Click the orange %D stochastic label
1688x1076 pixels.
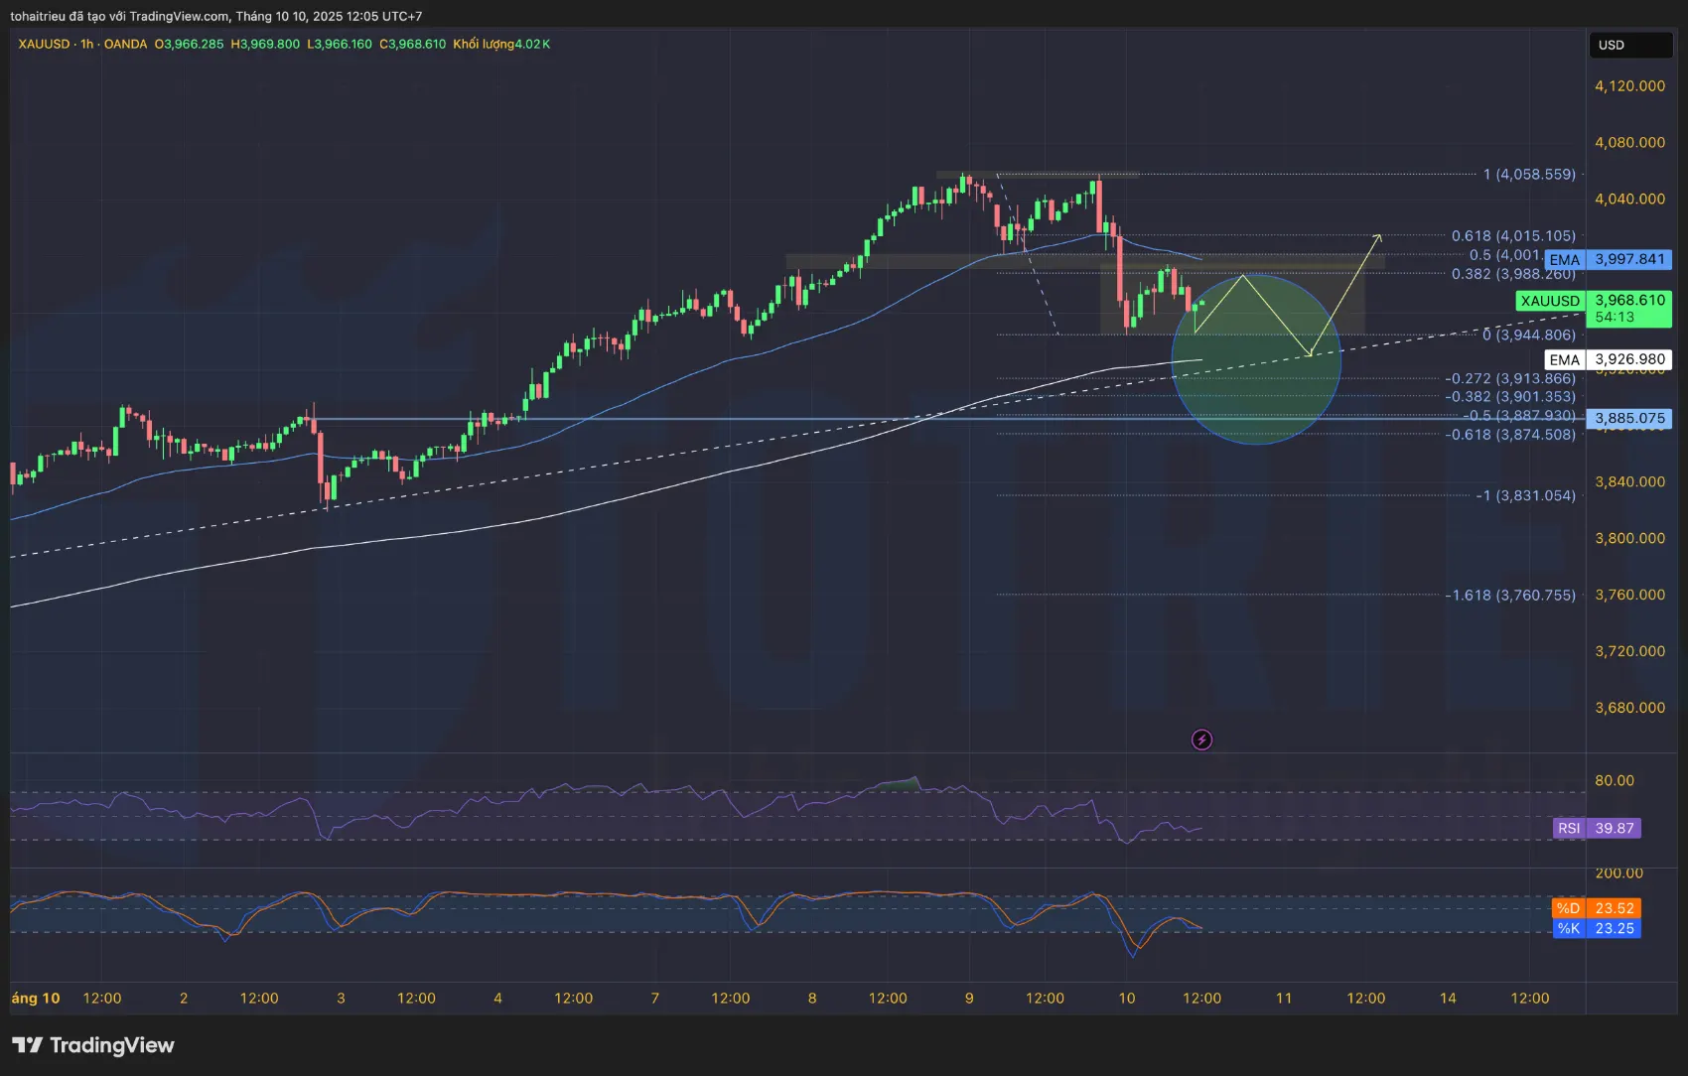pyautogui.click(x=1567, y=907)
